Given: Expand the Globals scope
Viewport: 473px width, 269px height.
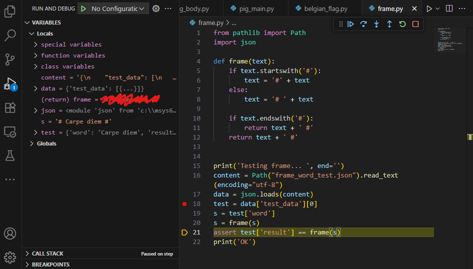Looking at the screenshot, I should click(31, 143).
